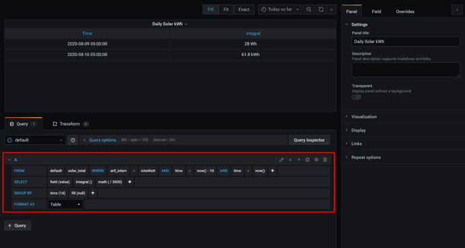Click the zoom out time range icon
The width and height of the screenshot is (465, 248).
point(309,9)
